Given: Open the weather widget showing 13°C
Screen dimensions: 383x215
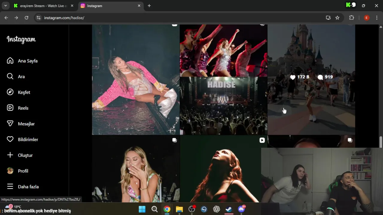Looking at the screenshot, I should click(x=13, y=207).
